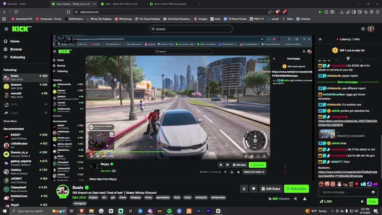382x215 pixels.
Task: Open the user profile avatar menu
Action: coord(371,29)
